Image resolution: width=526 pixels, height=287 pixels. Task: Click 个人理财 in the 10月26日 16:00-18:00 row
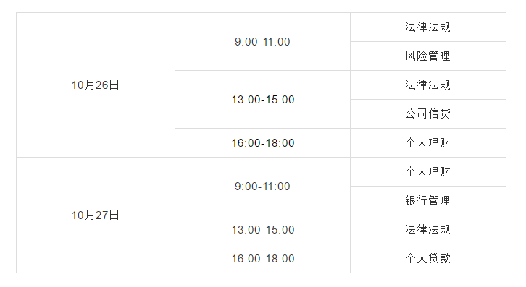[x=427, y=143]
